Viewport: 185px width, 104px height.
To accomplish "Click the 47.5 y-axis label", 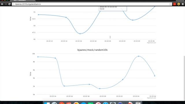I will click(x=34, y=32).
